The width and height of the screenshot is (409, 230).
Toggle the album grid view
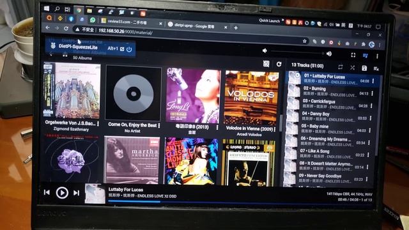[266, 64]
